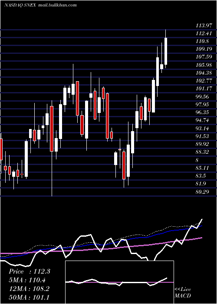Select the 83.5 price level label
This screenshot has height=304, width=217.
201,175
